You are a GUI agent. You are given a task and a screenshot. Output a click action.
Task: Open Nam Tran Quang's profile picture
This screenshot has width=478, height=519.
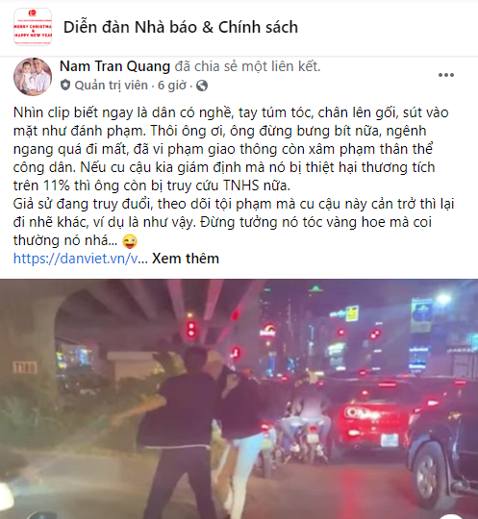(33, 77)
